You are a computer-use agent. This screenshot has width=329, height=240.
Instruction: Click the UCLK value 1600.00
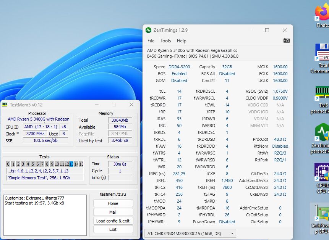pos(280,81)
